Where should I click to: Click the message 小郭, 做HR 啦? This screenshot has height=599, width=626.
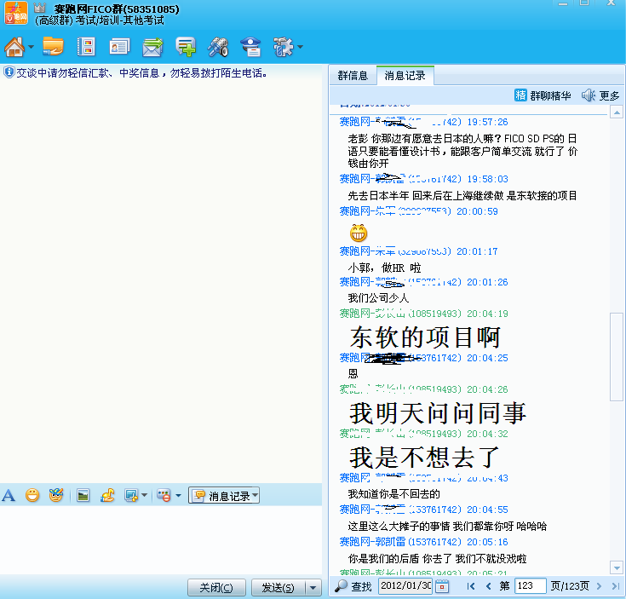pyautogui.click(x=384, y=268)
